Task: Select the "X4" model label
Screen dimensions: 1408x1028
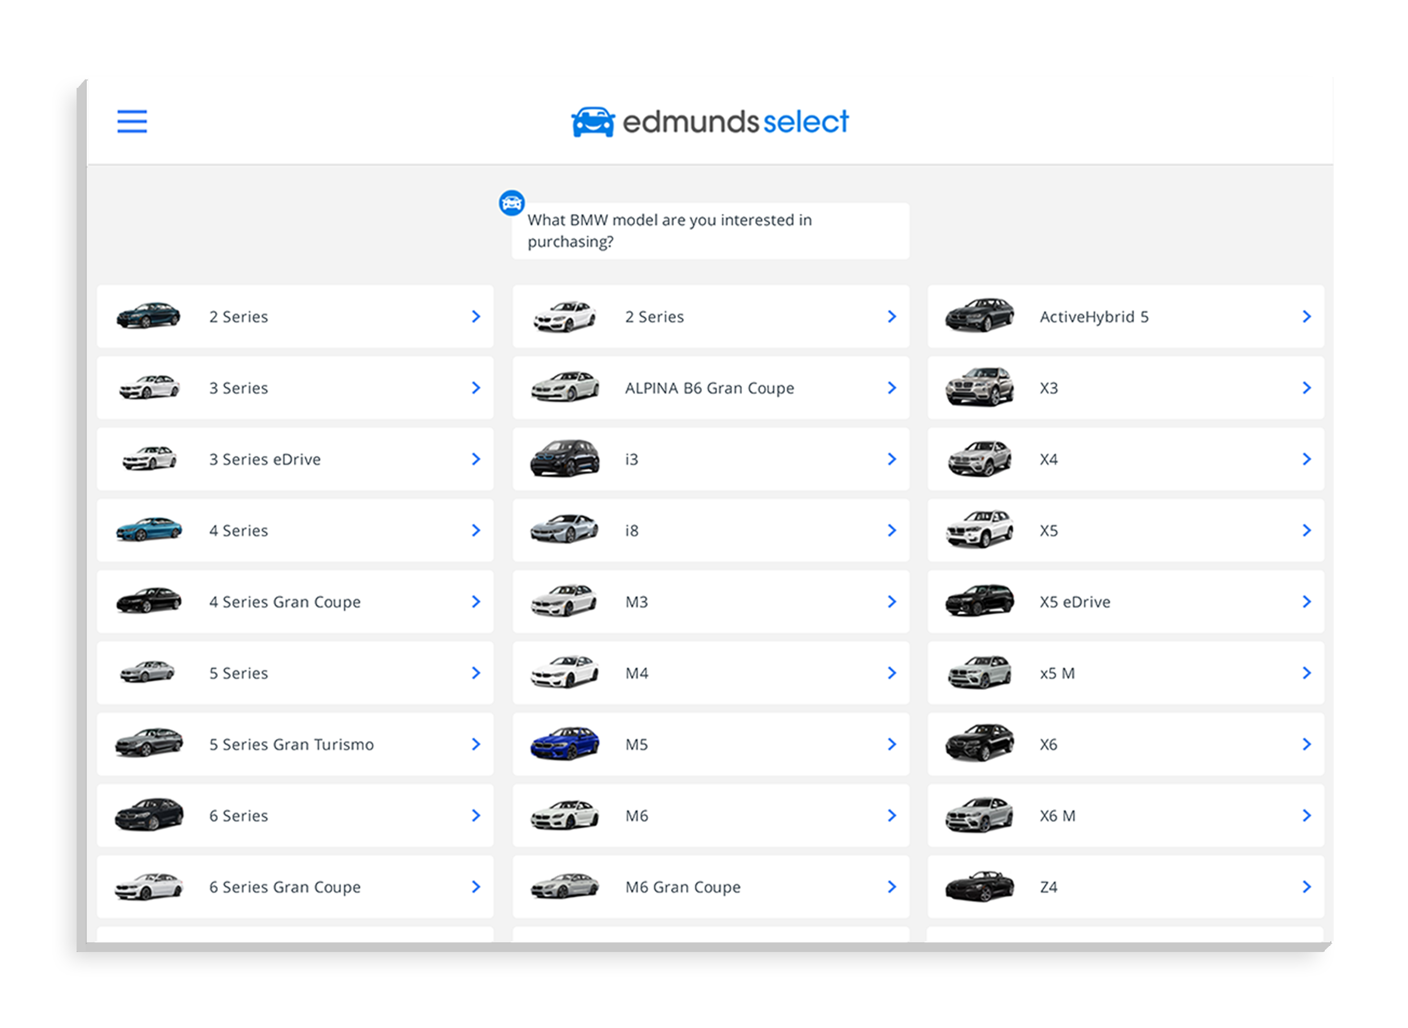Action: point(1049,460)
